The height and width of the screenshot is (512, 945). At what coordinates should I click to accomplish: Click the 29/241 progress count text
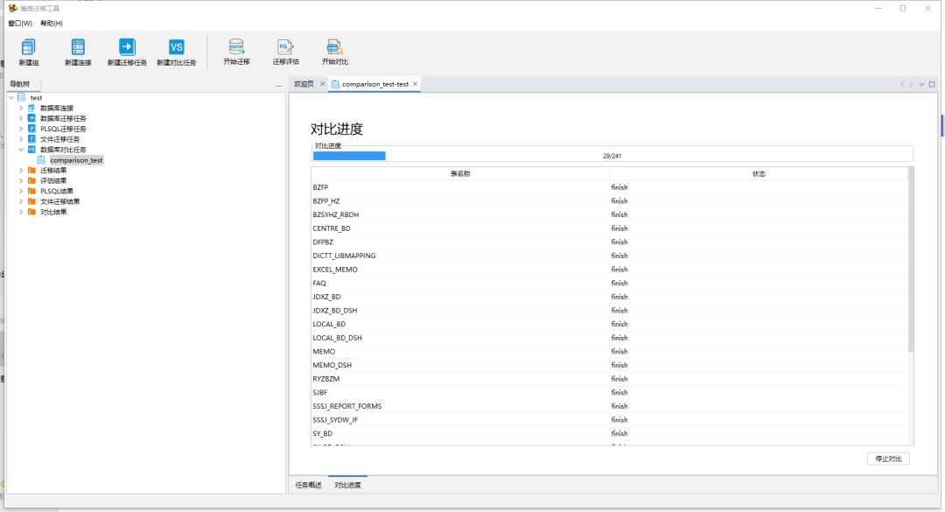click(x=612, y=156)
